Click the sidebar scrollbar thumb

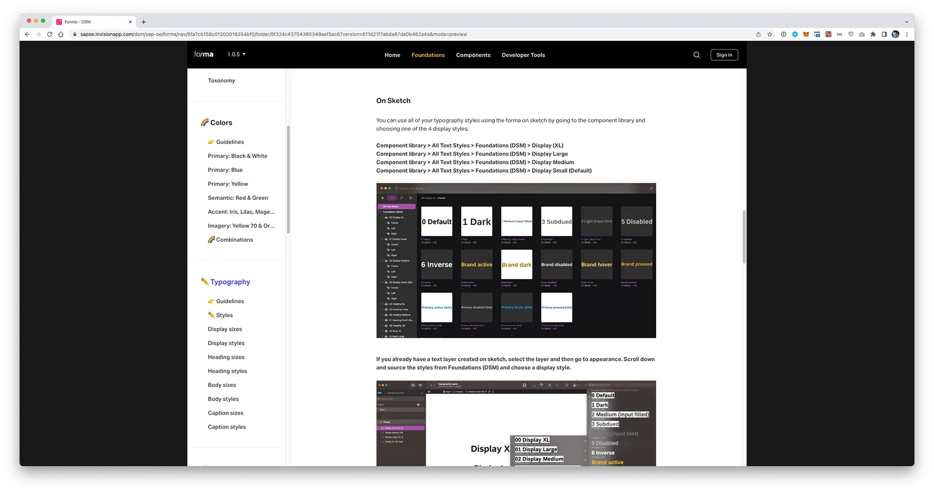pyautogui.click(x=288, y=179)
